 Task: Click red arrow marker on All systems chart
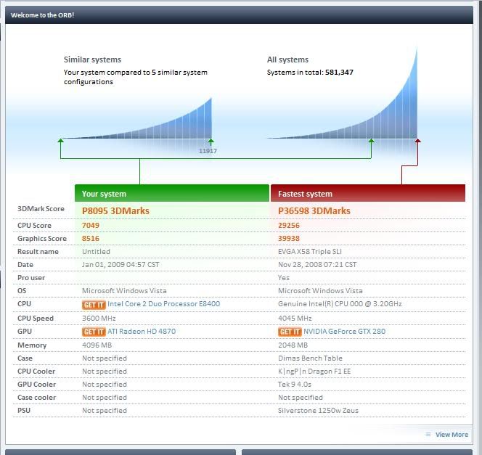(x=417, y=140)
